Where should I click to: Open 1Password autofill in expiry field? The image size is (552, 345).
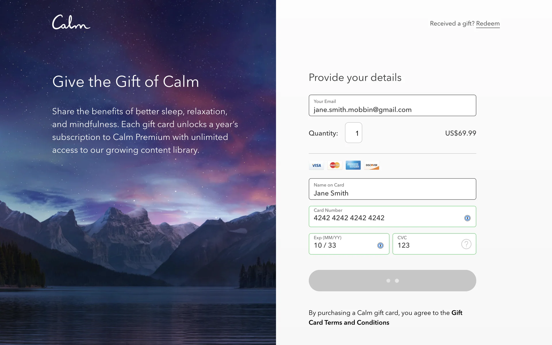coord(380,246)
